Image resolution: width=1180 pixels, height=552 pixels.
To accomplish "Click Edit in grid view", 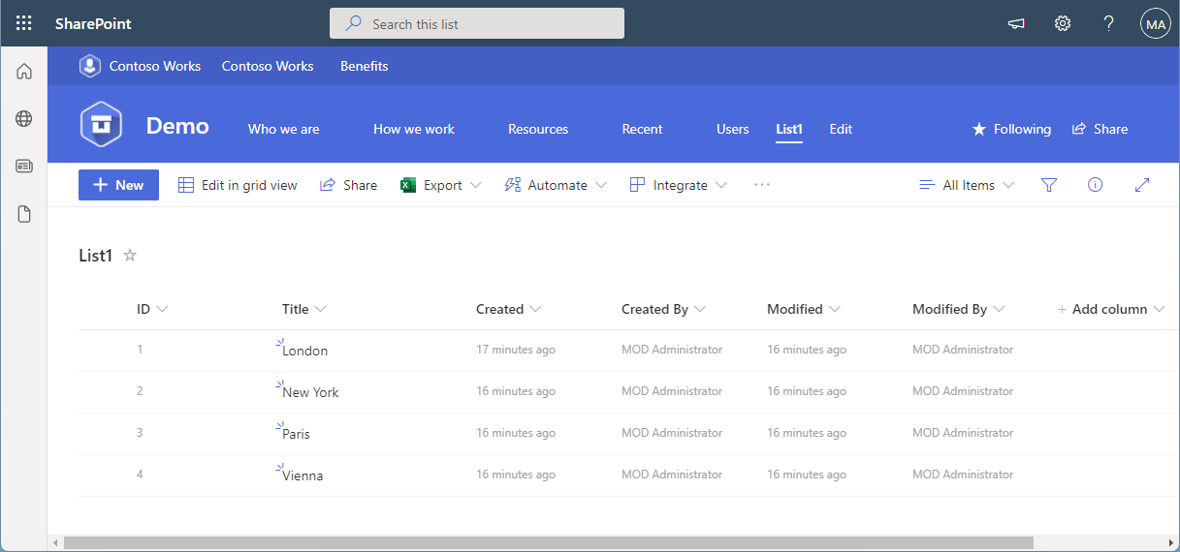I will pyautogui.click(x=238, y=185).
